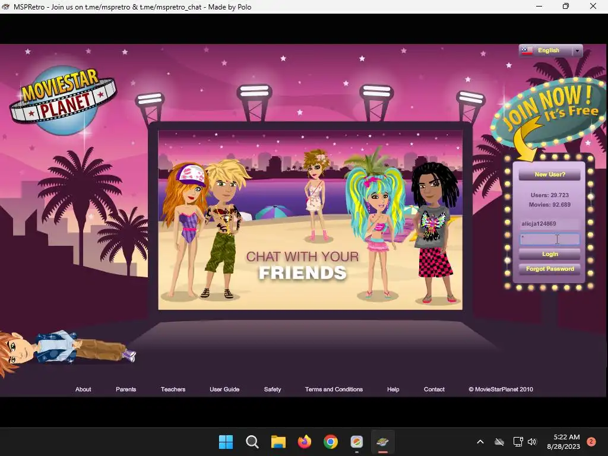Click the Chat With Your Friends slideshow
This screenshot has width=608, height=456.
[310, 220]
